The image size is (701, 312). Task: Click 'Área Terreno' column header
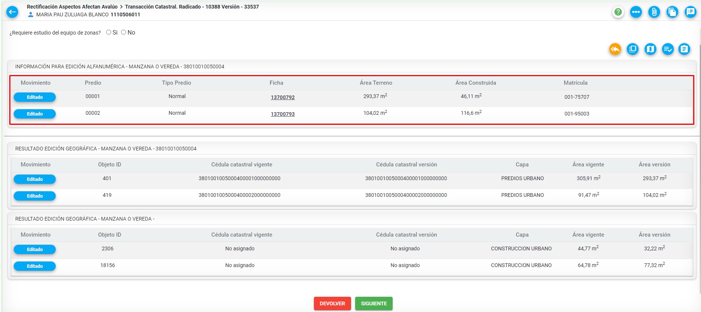pyautogui.click(x=376, y=83)
